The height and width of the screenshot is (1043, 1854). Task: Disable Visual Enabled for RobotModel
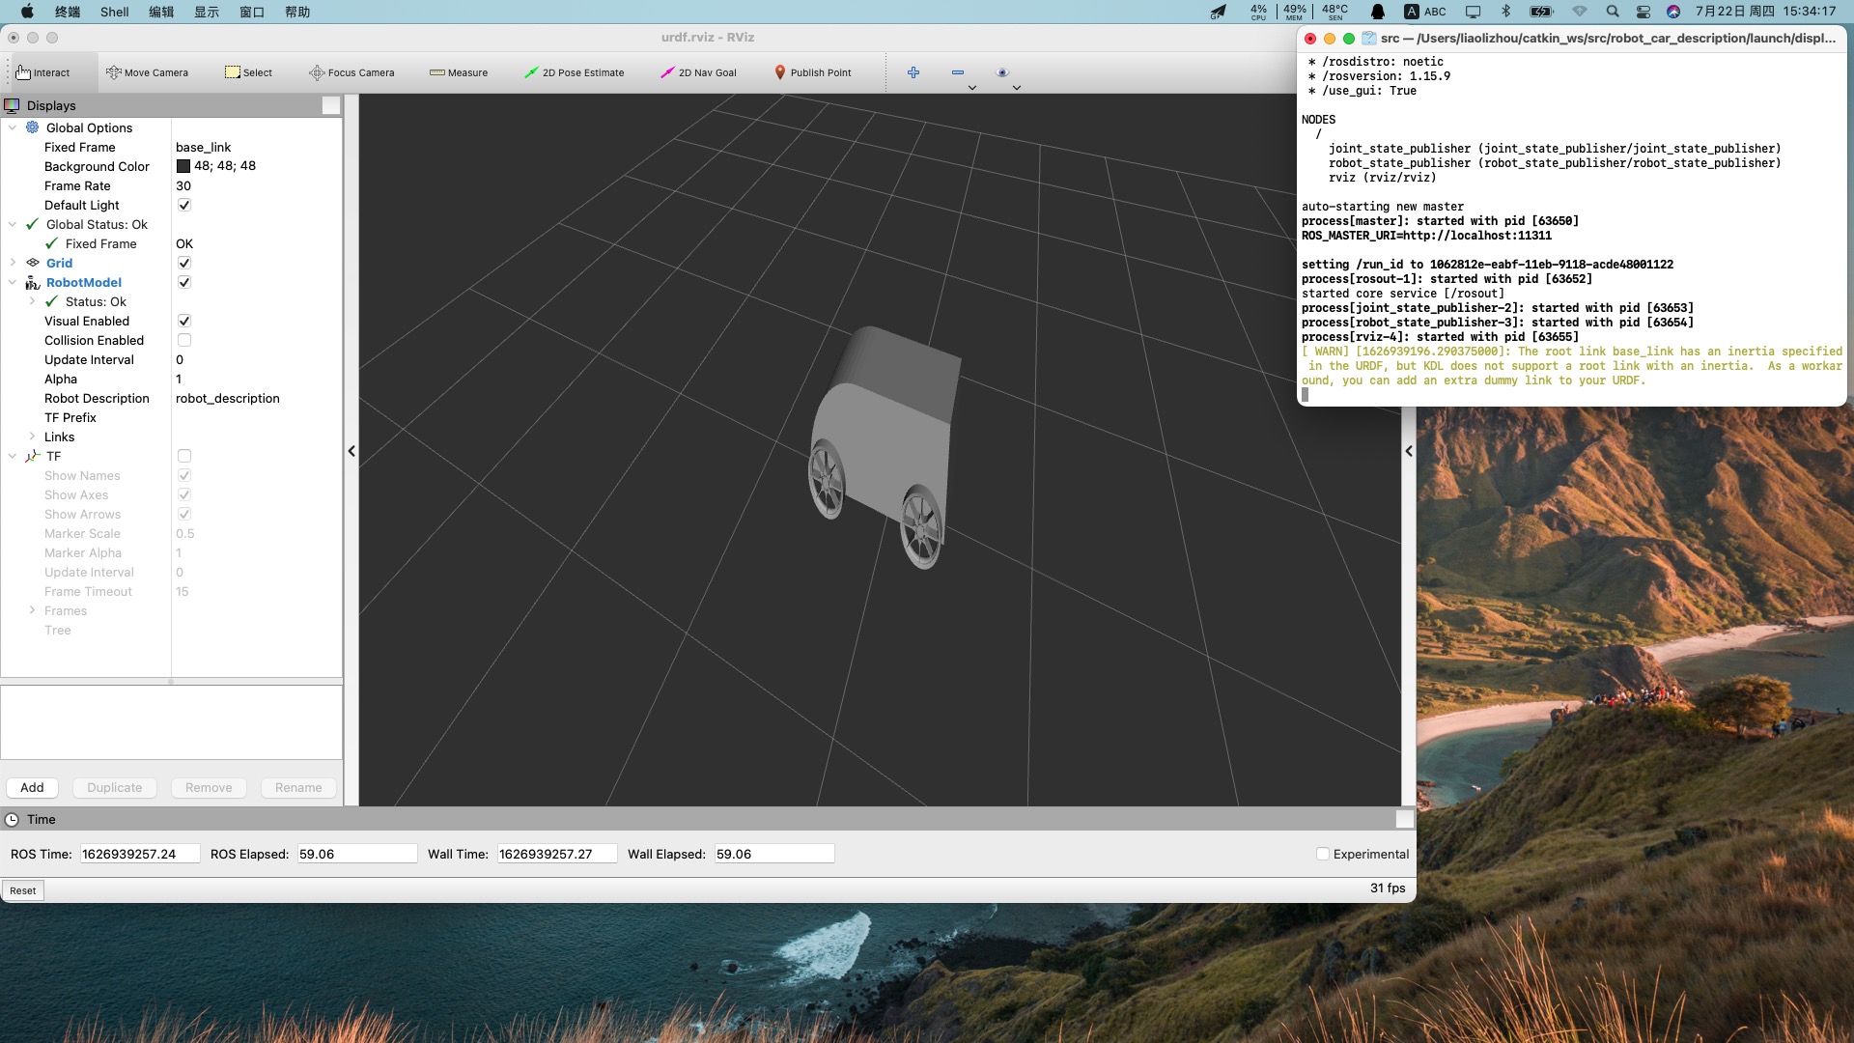183,321
